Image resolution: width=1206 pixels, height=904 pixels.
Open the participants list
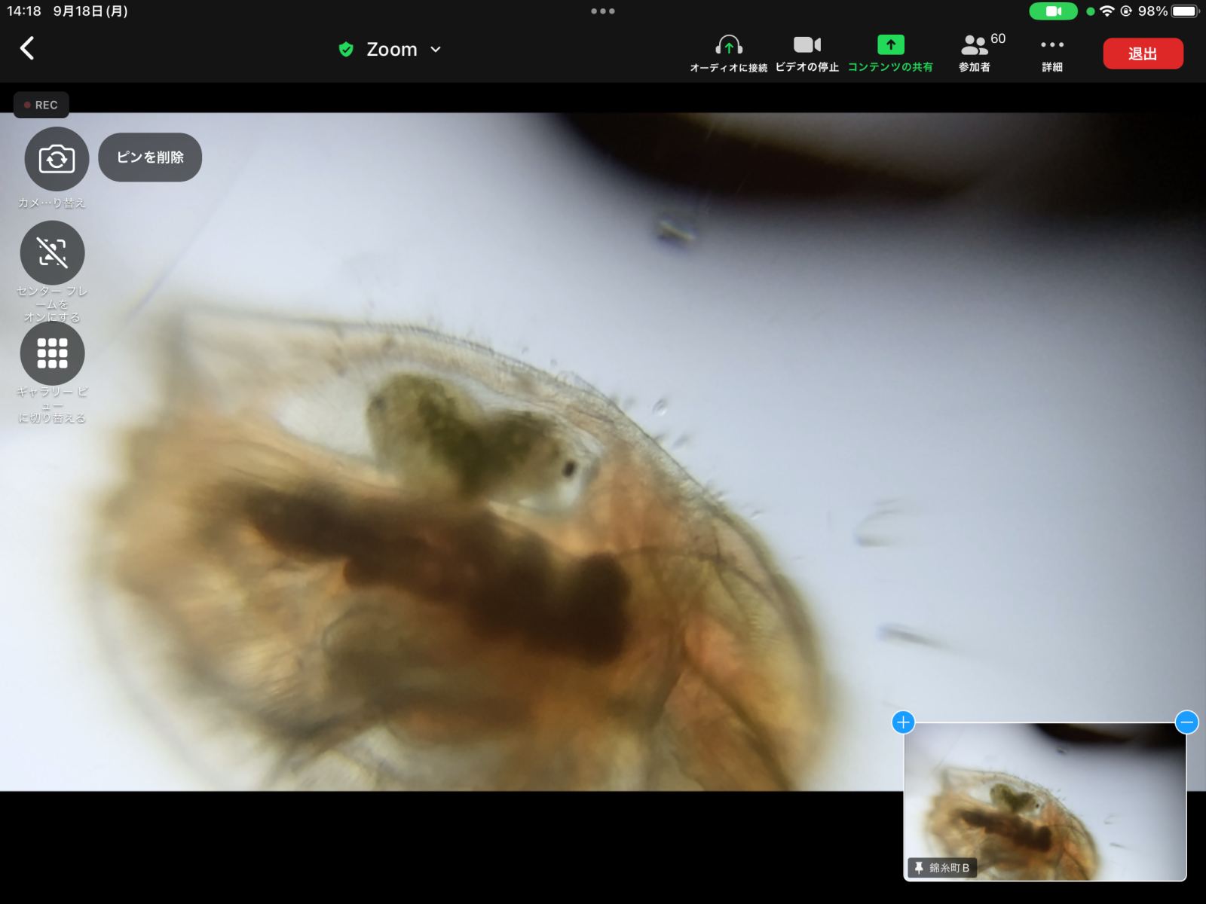point(975,53)
